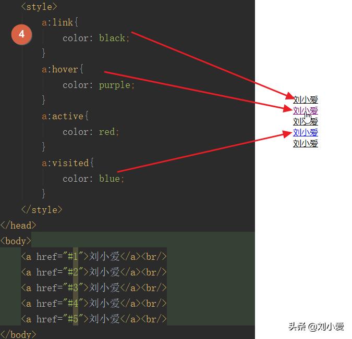Viewport: 352px width, 339px height.
Task: Place cursor on the a:link{ selector
Action: [60, 22]
